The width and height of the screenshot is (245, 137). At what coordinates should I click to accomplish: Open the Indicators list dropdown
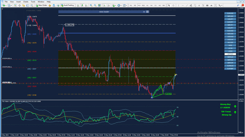point(114,5)
